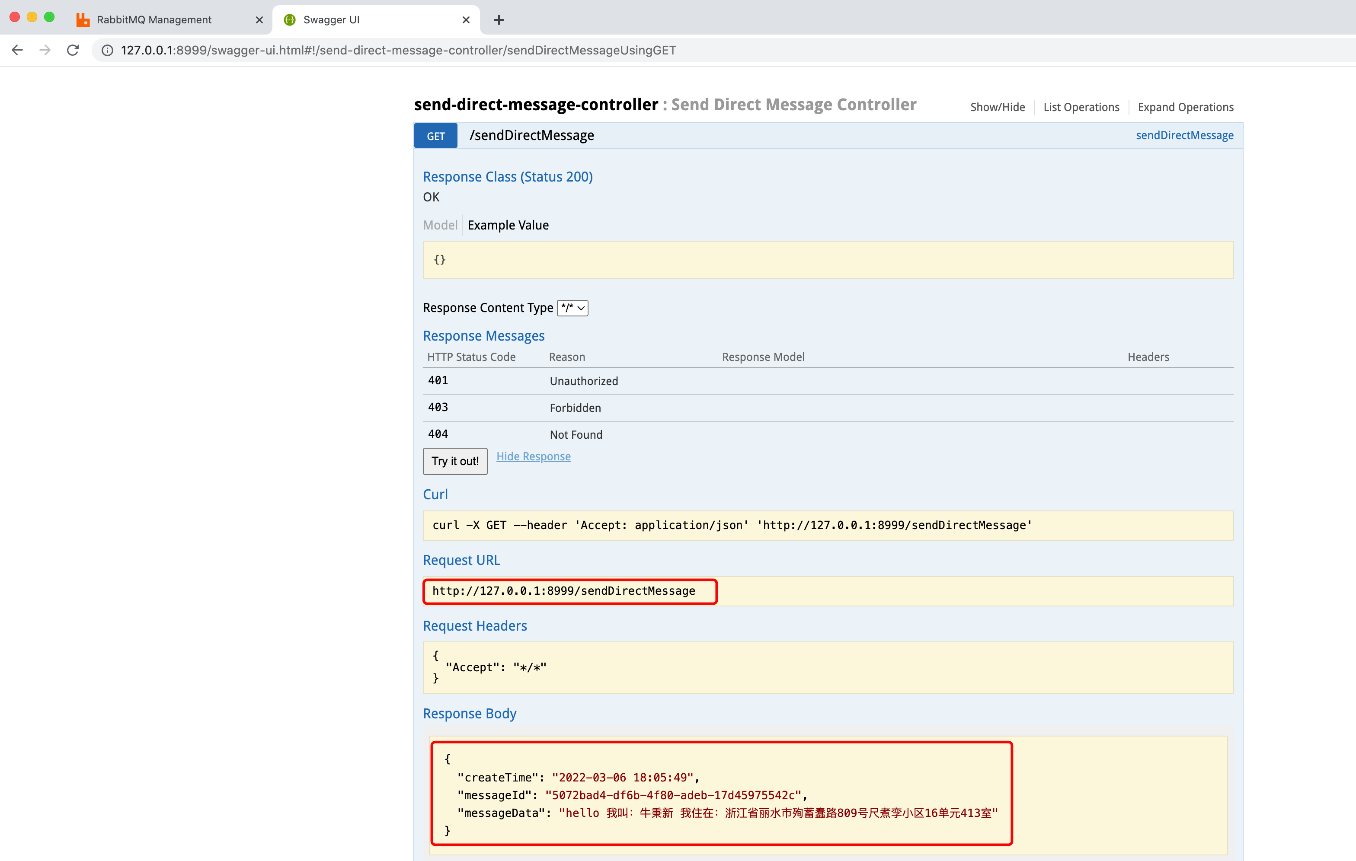Click the Request Headers heading
The image size is (1356, 861).
click(x=475, y=626)
